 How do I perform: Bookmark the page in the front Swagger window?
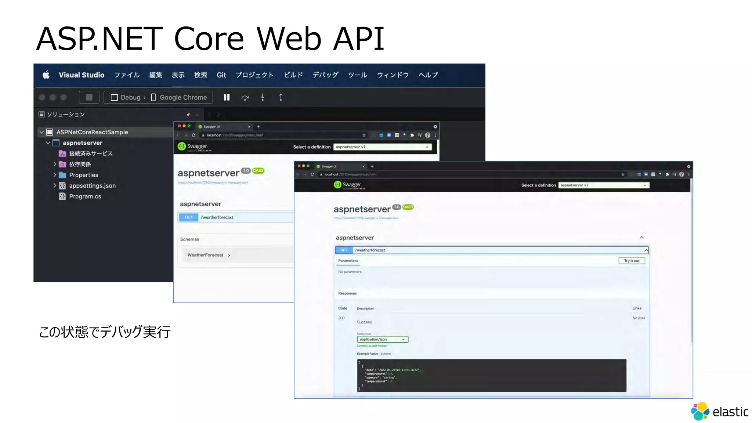point(623,174)
